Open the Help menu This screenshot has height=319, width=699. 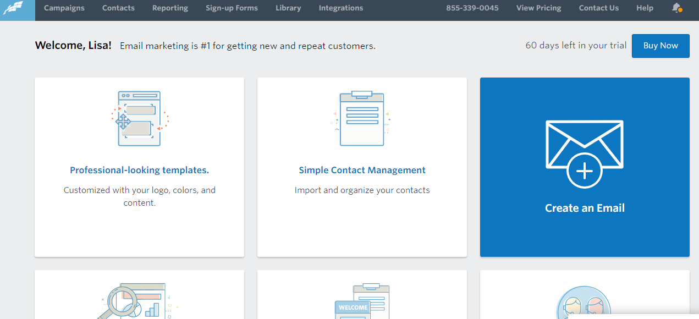[x=645, y=8]
